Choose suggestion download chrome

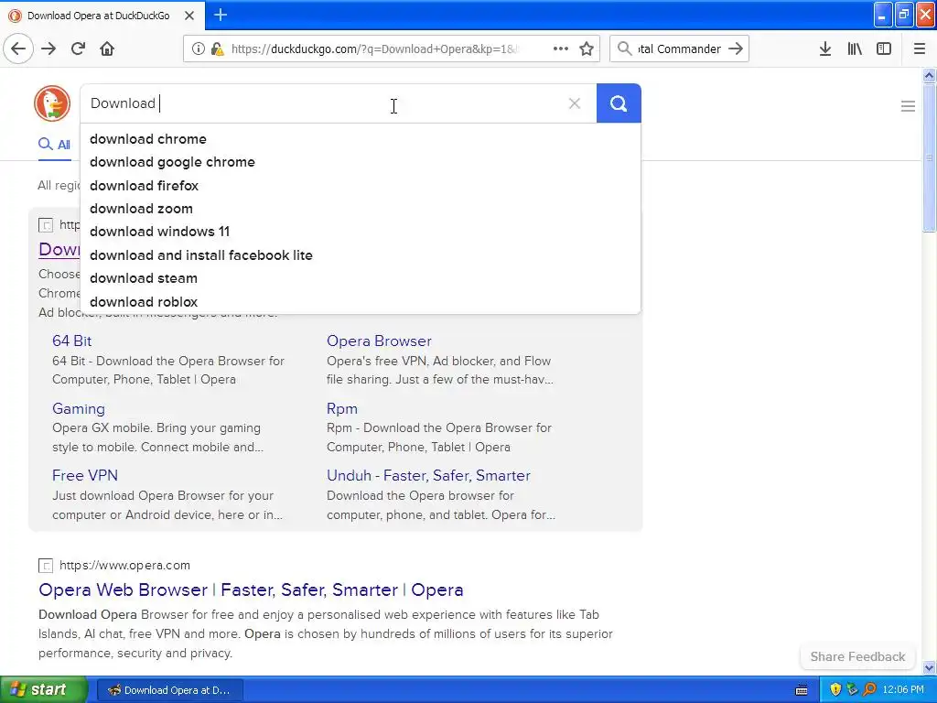361,139
